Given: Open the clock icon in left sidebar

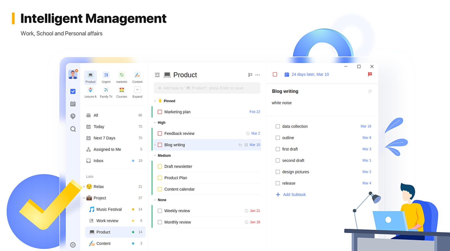Looking at the screenshot, I should [x=73, y=116].
